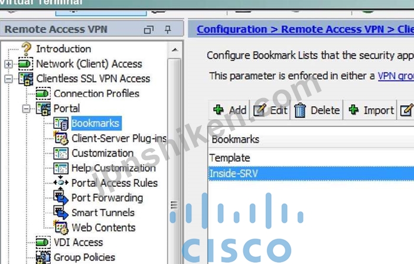Expand the Network (Client) Access node
Viewport: 414px width, 264px height.
coord(8,64)
